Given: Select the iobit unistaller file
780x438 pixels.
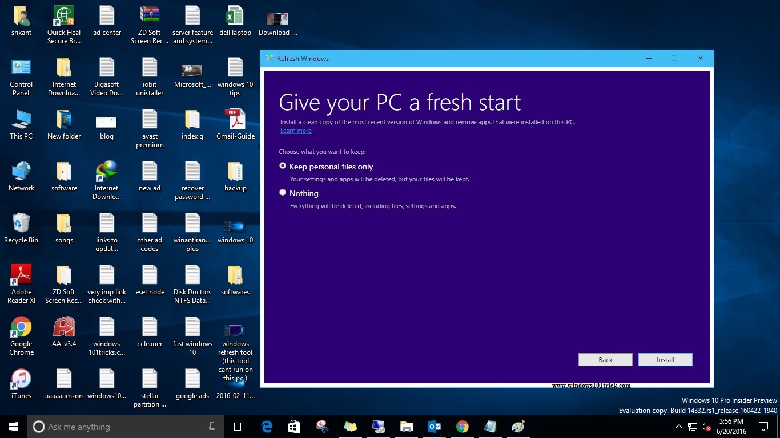Looking at the screenshot, I should 150,77.
